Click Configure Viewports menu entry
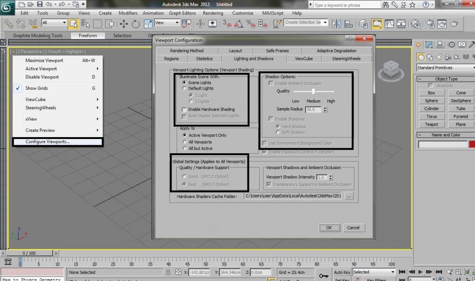The image size is (475, 281). point(47,141)
